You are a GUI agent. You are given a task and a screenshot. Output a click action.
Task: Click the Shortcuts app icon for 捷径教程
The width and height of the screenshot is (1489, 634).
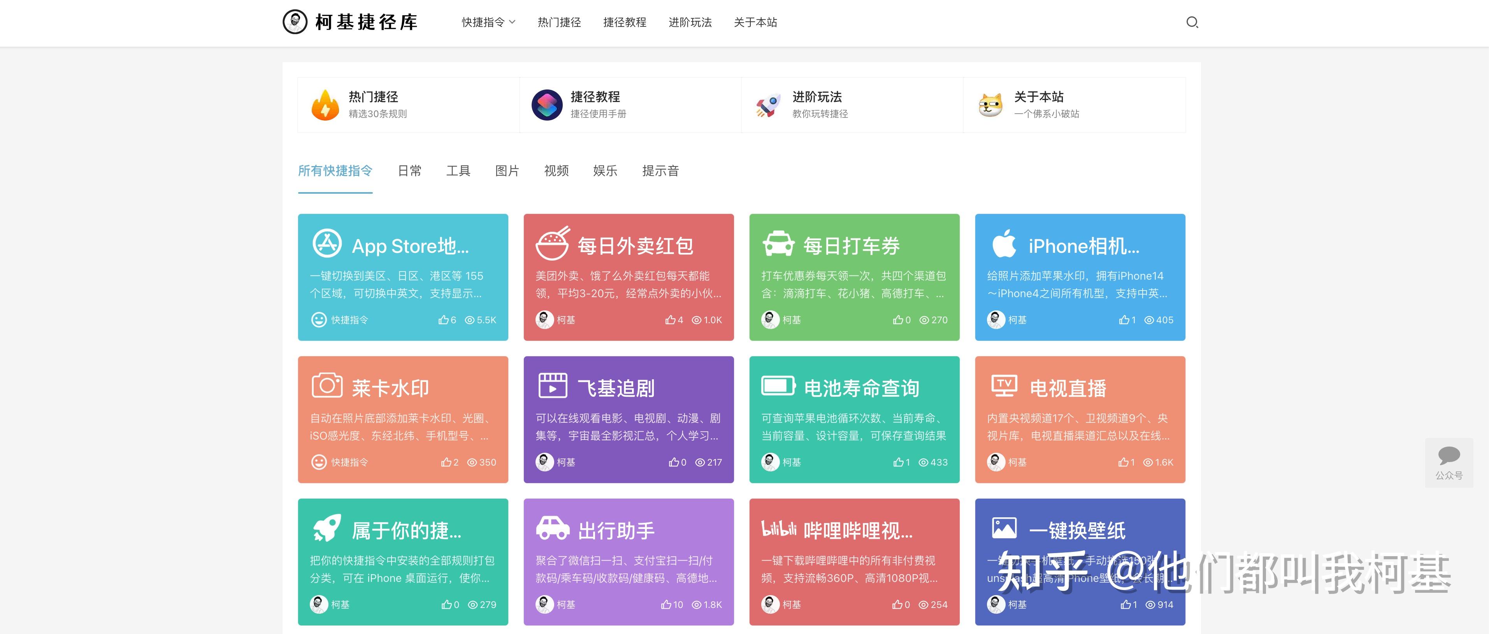[x=547, y=105]
